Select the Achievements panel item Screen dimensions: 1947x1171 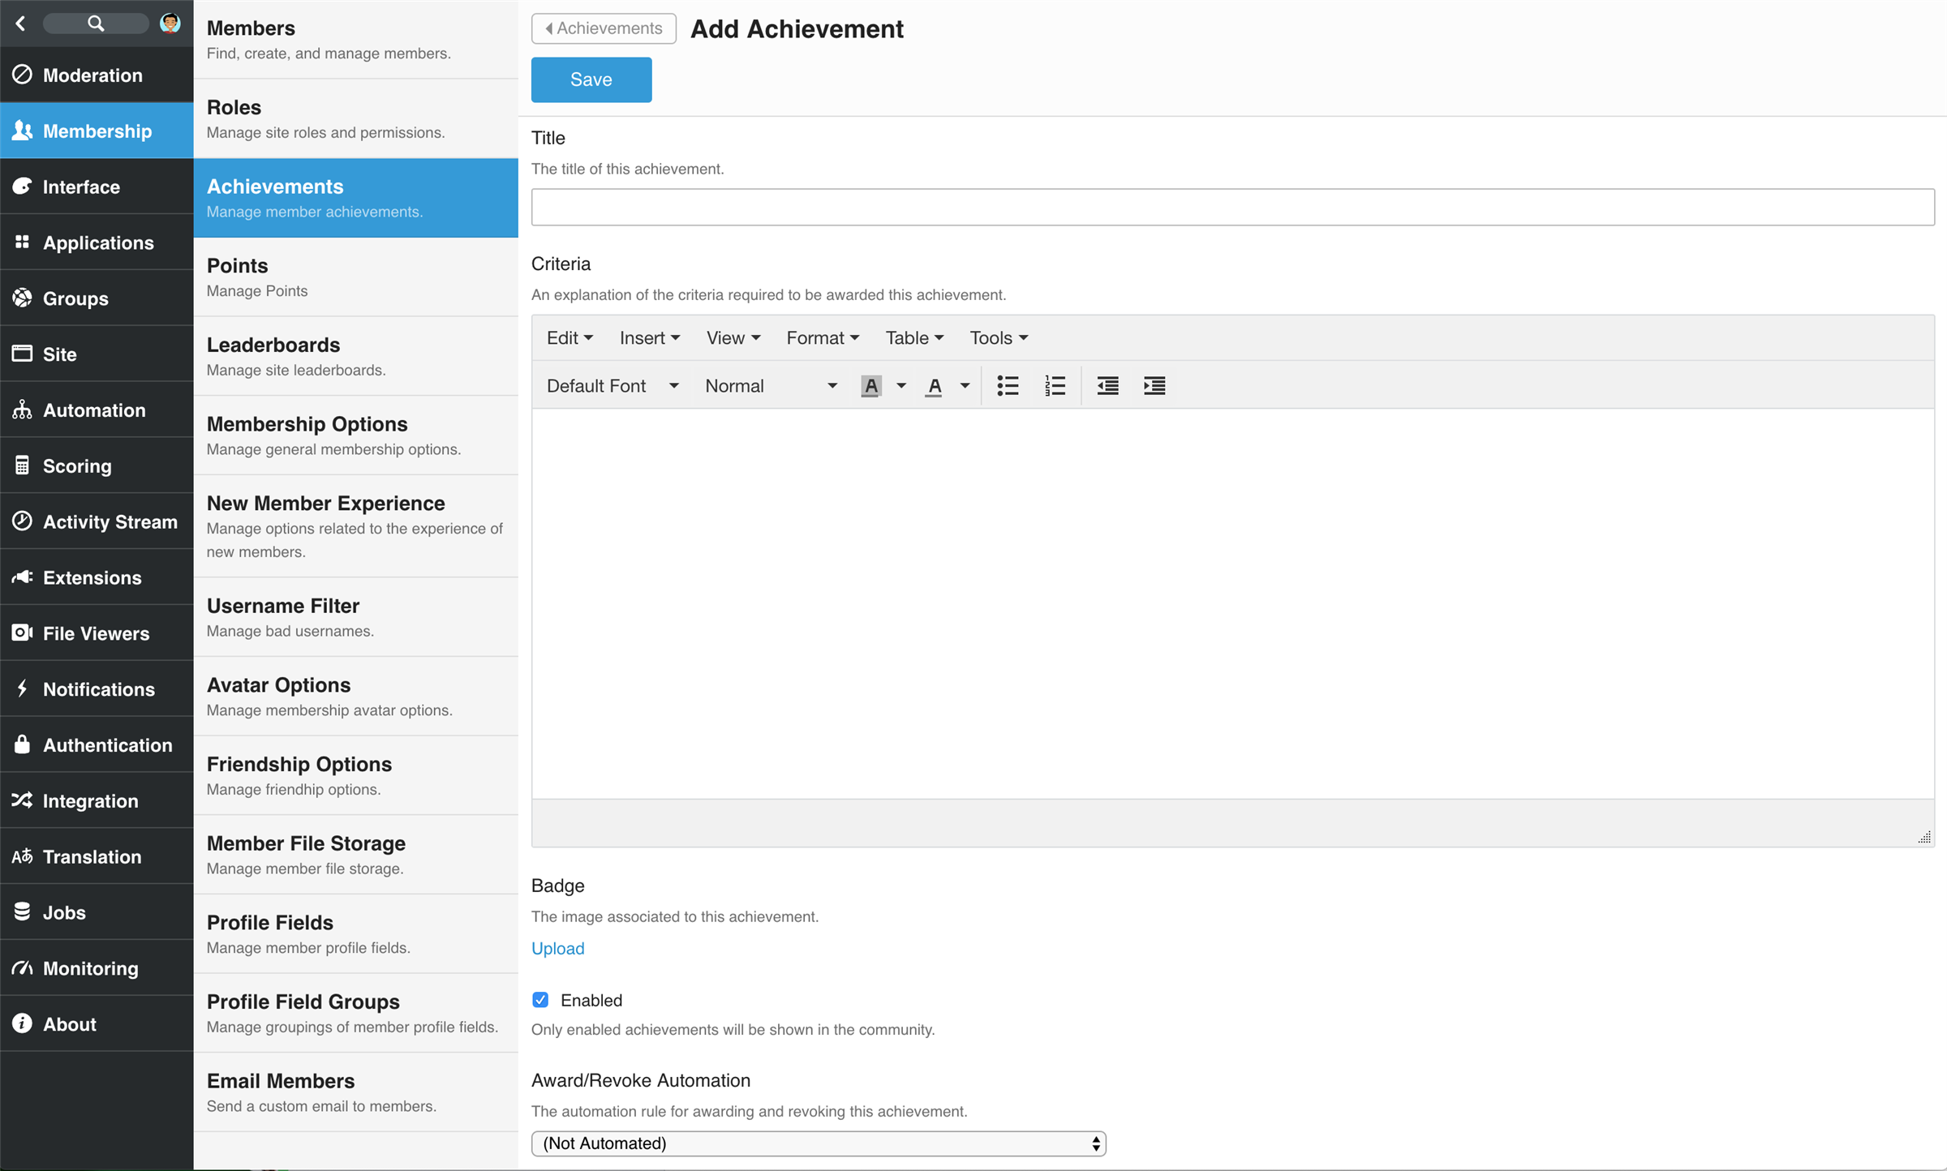pos(356,198)
